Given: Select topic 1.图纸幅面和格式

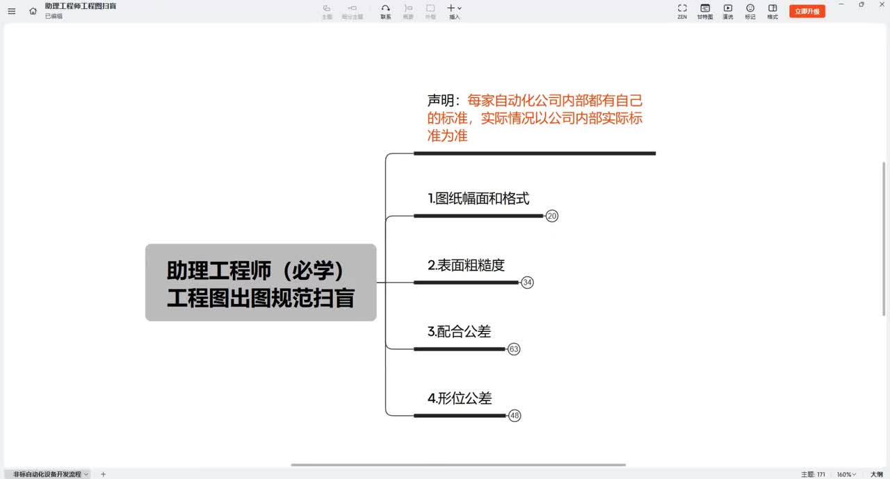Looking at the screenshot, I should coord(478,199).
